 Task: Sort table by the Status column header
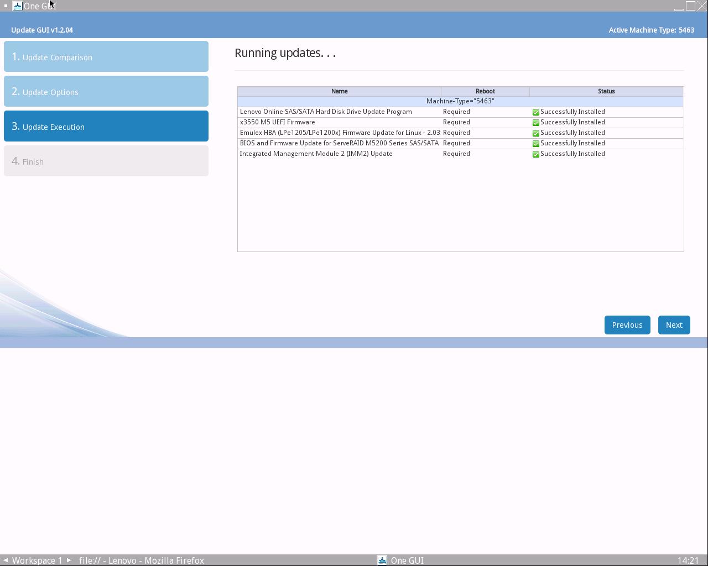[x=606, y=91]
